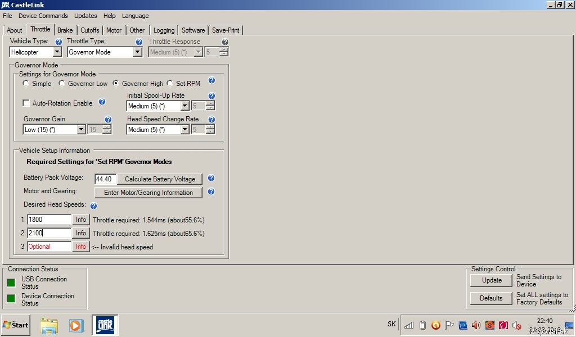Click the orange speaker volume tray icon

[x=476, y=325]
